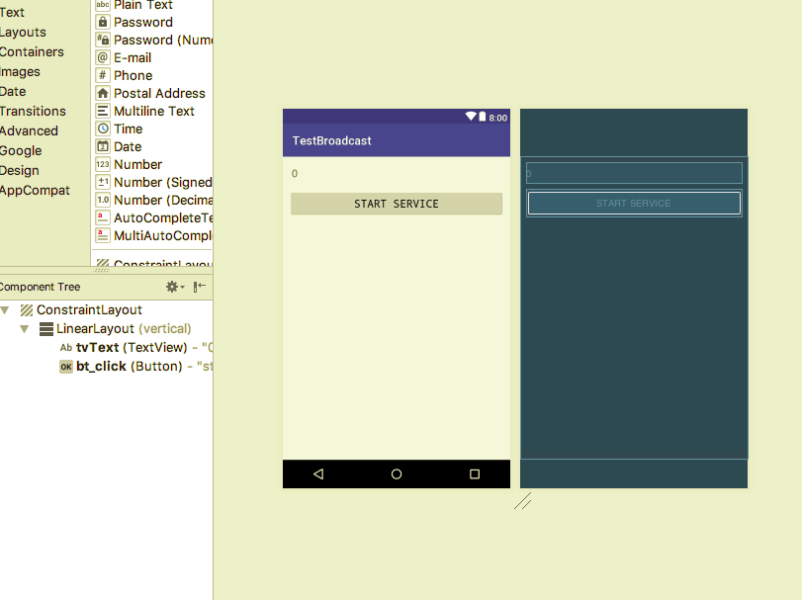The height and width of the screenshot is (600, 802).
Task: Tap the back triangle in preview navigation bar
Action: tap(318, 474)
